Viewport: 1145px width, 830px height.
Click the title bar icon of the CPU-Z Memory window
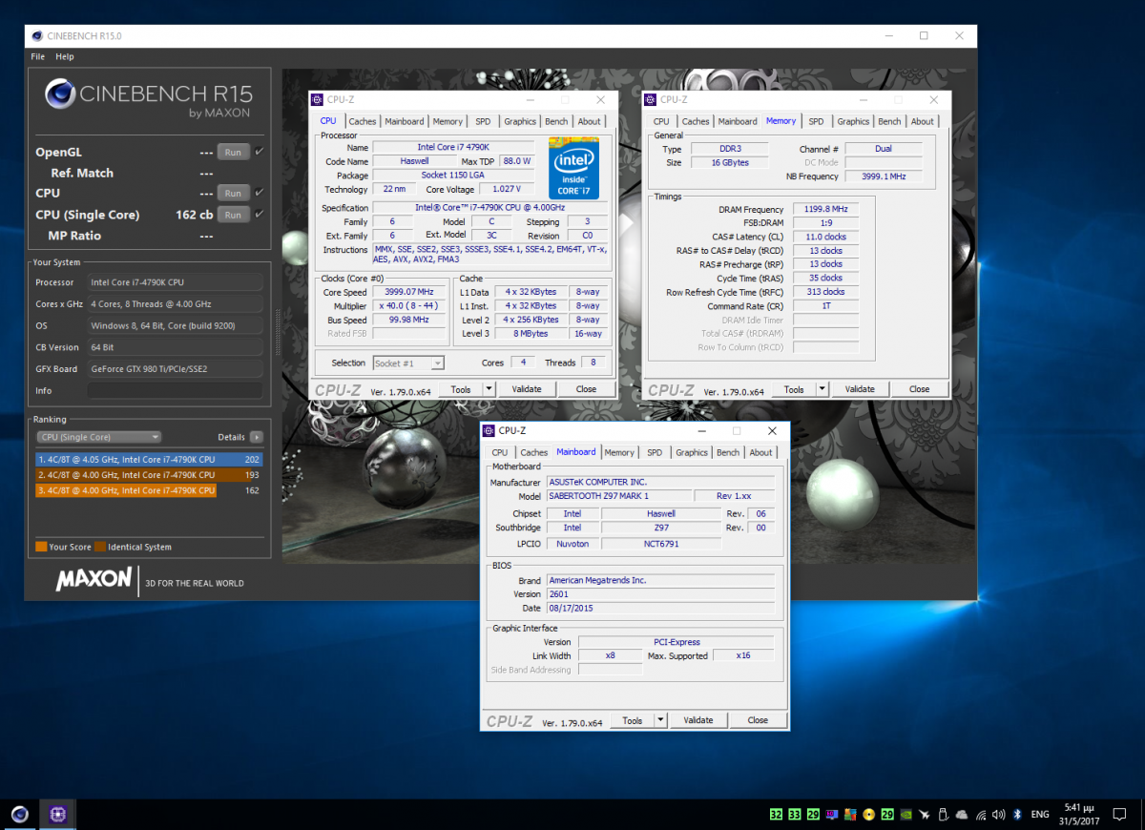coord(651,99)
